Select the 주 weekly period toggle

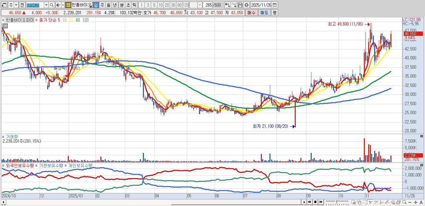pos(102,5)
